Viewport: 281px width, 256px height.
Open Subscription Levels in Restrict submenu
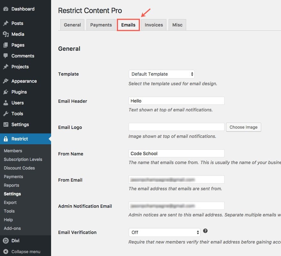pos(23,159)
